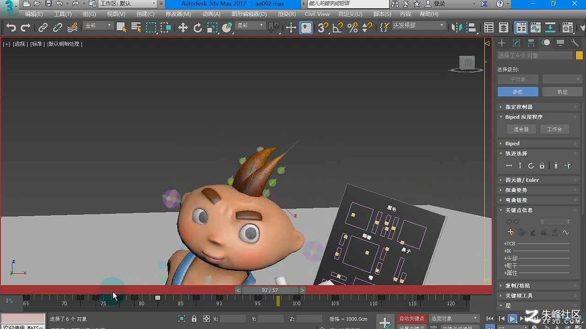Toggle the 3D Snaps button
Screen dimensions: 586x329
323,28
